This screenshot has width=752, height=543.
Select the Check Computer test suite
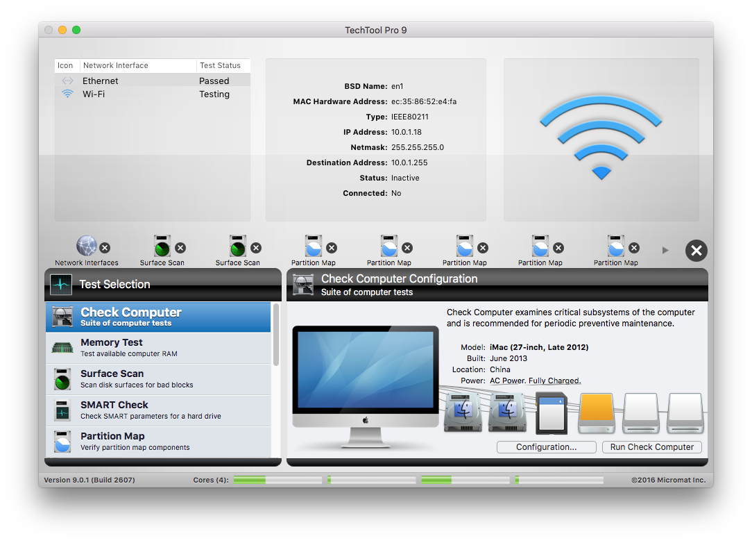pos(158,317)
